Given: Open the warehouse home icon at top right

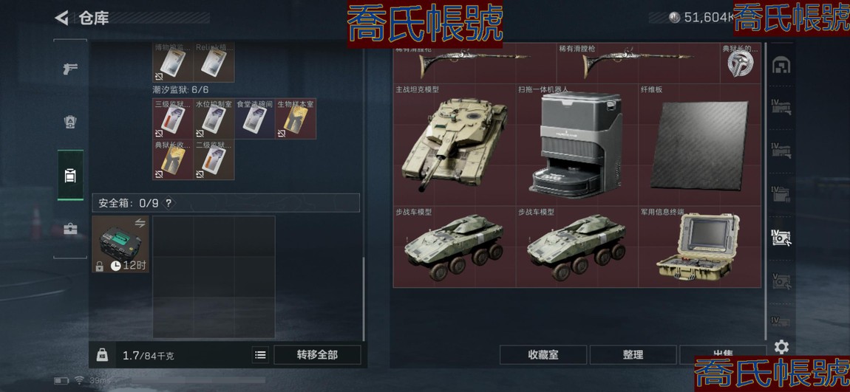Looking at the screenshot, I should point(781,64).
